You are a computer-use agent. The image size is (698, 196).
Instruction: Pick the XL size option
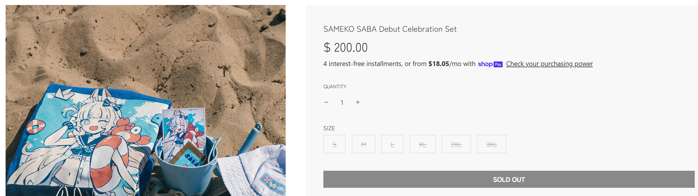422,144
